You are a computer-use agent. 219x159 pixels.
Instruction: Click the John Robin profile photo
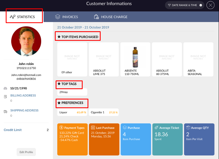(x=26, y=41)
